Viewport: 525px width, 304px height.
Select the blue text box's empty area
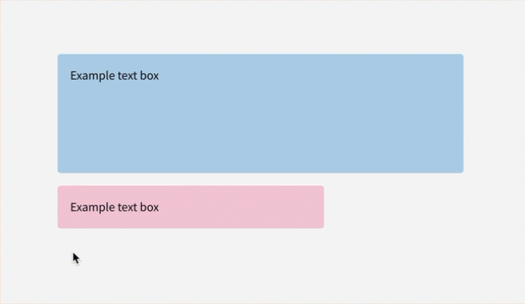tap(260, 127)
